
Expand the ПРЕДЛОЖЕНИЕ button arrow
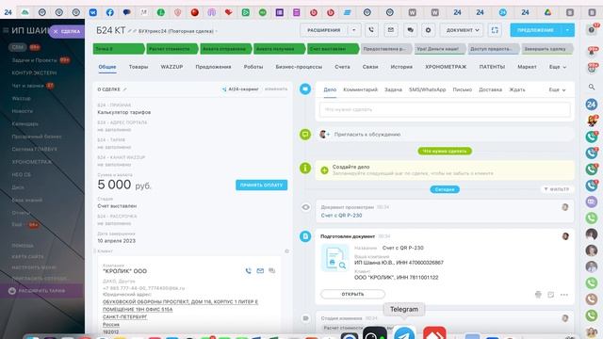pos(567,30)
